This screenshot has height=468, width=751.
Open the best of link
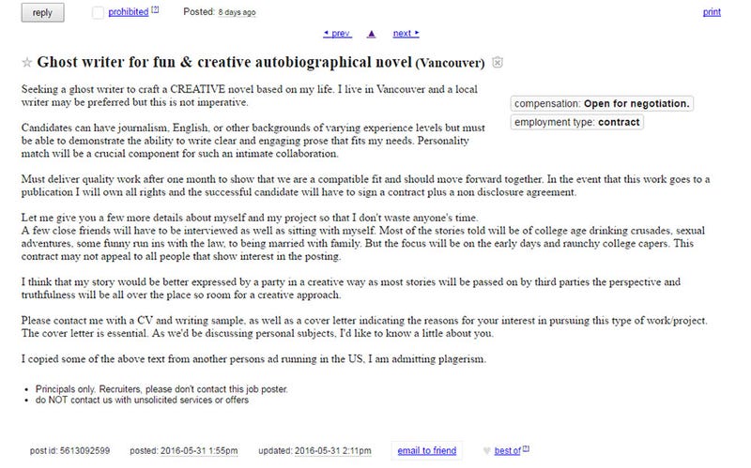pos(507,451)
